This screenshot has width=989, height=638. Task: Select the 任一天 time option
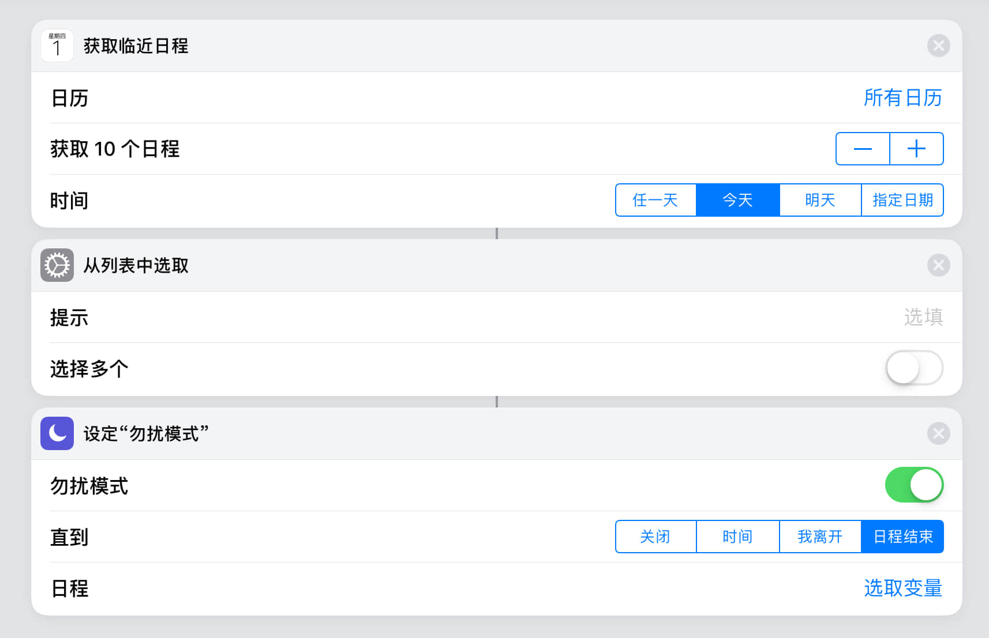655,200
